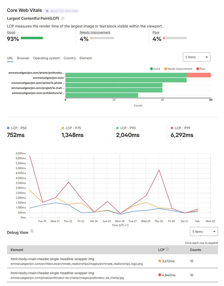The width and height of the screenshot is (224, 286).
Task: Expand the profondeur_de_champ.jpg debug row
Action: click(112, 275)
